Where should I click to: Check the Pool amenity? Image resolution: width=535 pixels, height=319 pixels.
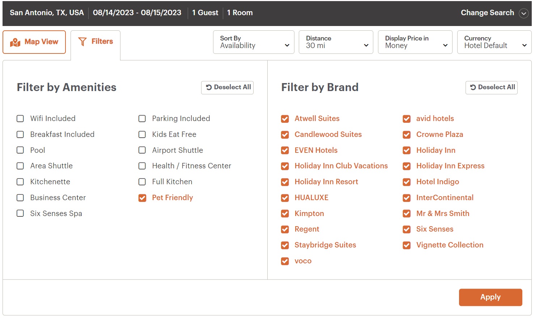(x=20, y=150)
